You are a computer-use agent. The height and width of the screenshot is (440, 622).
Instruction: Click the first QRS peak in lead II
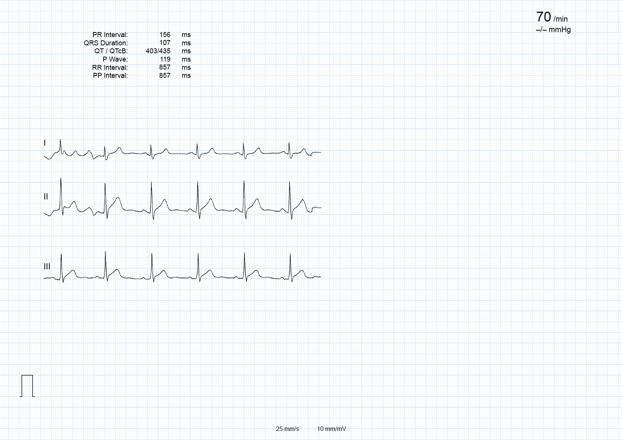pos(61,179)
